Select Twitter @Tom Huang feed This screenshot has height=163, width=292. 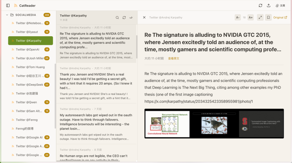click(x=31, y=67)
